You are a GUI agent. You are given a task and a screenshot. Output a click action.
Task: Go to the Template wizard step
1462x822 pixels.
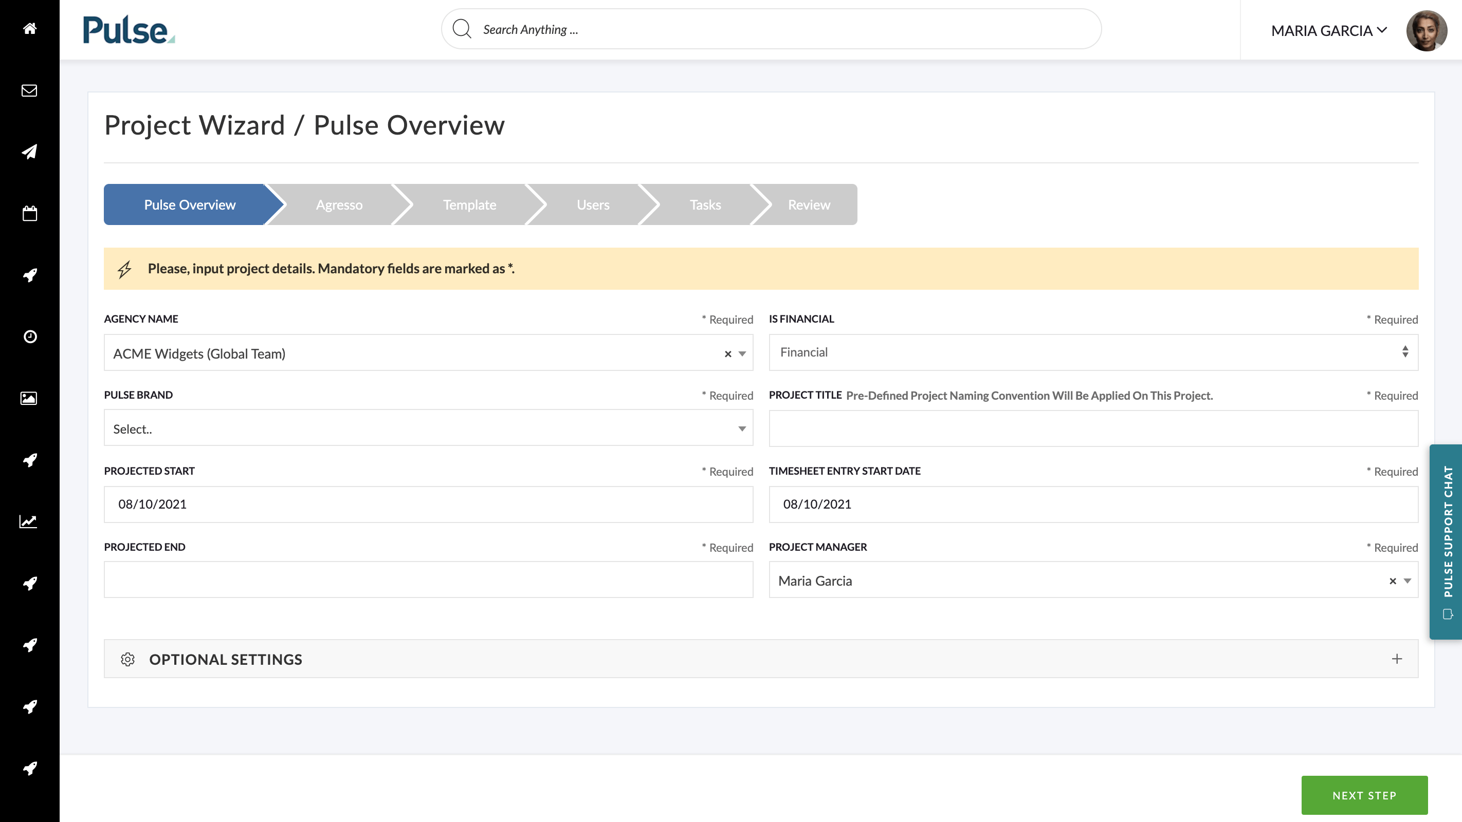point(469,205)
